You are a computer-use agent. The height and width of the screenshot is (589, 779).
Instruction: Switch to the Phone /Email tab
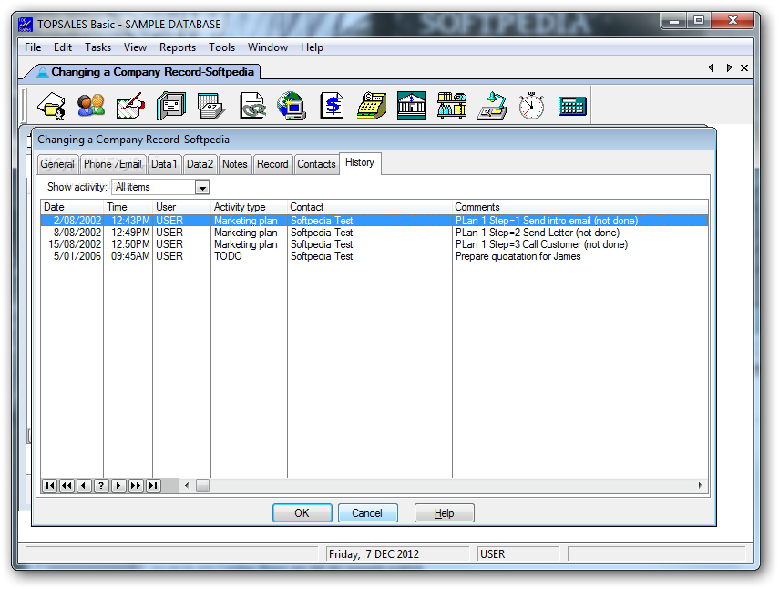click(x=113, y=164)
